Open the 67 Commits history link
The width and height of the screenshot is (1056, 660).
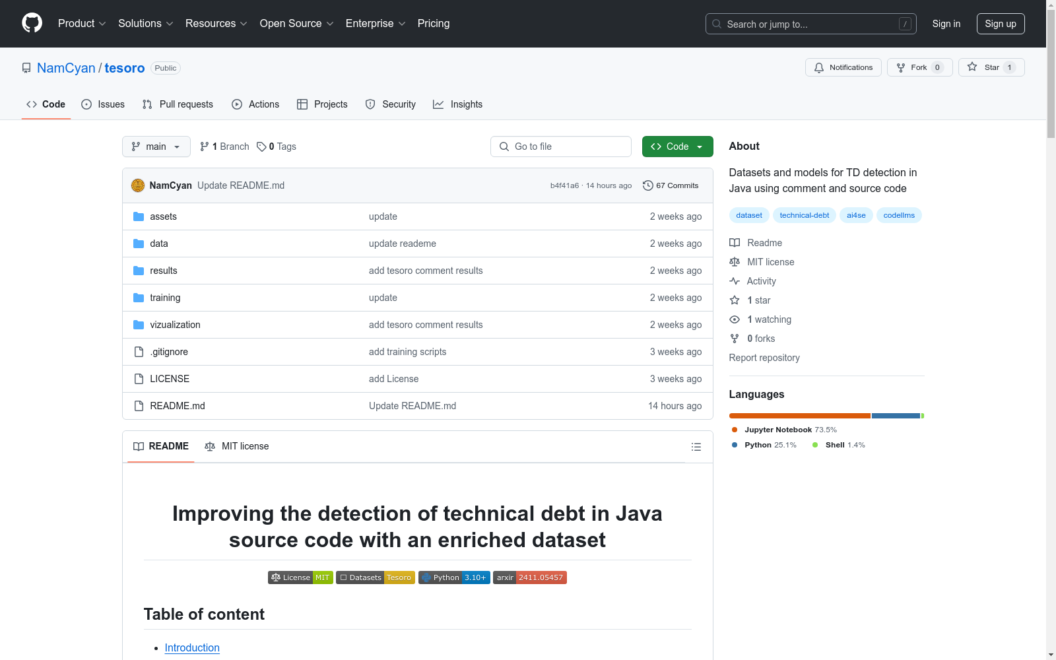tap(671, 185)
